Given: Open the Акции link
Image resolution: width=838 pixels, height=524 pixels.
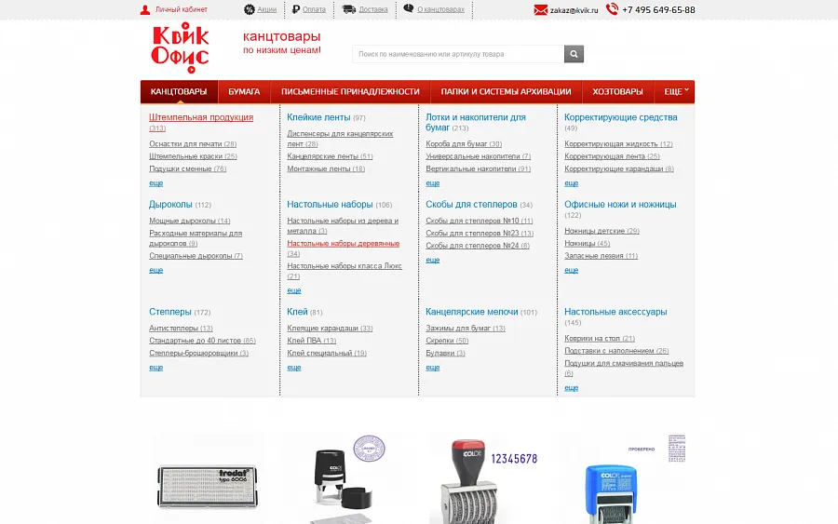Looking at the screenshot, I should pos(266,9).
